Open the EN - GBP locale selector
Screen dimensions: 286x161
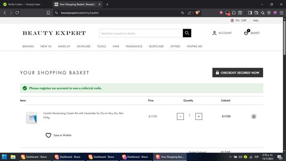pos(239,21)
